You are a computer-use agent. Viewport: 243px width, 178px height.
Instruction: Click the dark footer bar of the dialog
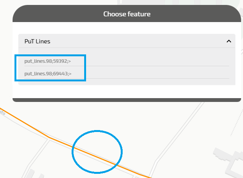127,100
